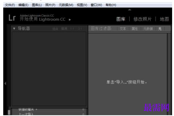Select 1:1 zoom level in navigator
This screenshot has width=174, height=116.
[72, 29]
